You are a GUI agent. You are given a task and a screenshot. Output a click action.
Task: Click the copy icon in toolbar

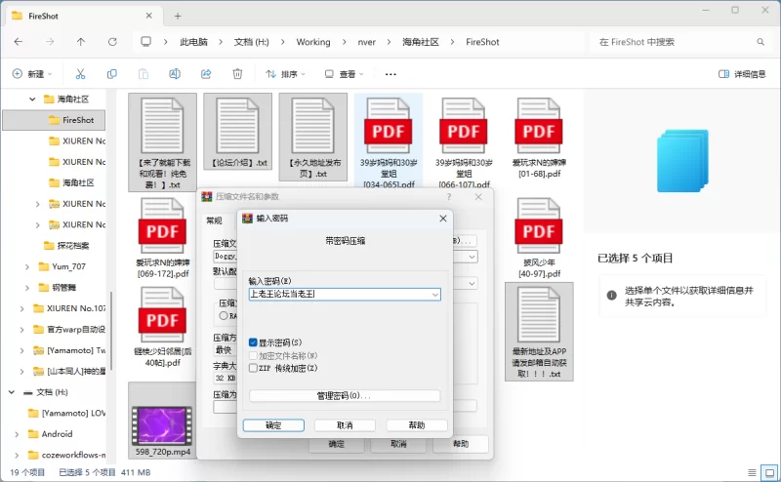[112, 74]
